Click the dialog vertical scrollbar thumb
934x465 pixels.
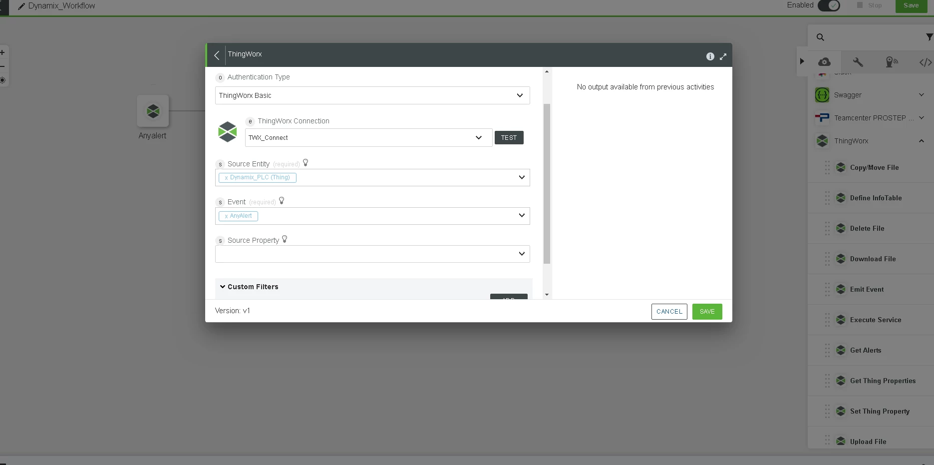pyautogui.click(x=547, y=184)
